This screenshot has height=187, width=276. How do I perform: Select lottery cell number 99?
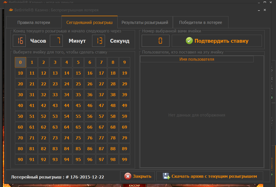pos(124,159)
